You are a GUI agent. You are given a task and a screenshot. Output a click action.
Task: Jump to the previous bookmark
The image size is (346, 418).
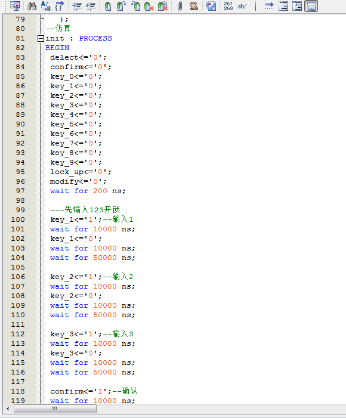click(135, 6)
